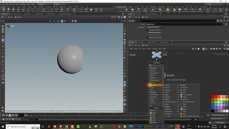Expand the Attribute submenu in TAB Menu

tap(156, 71)
